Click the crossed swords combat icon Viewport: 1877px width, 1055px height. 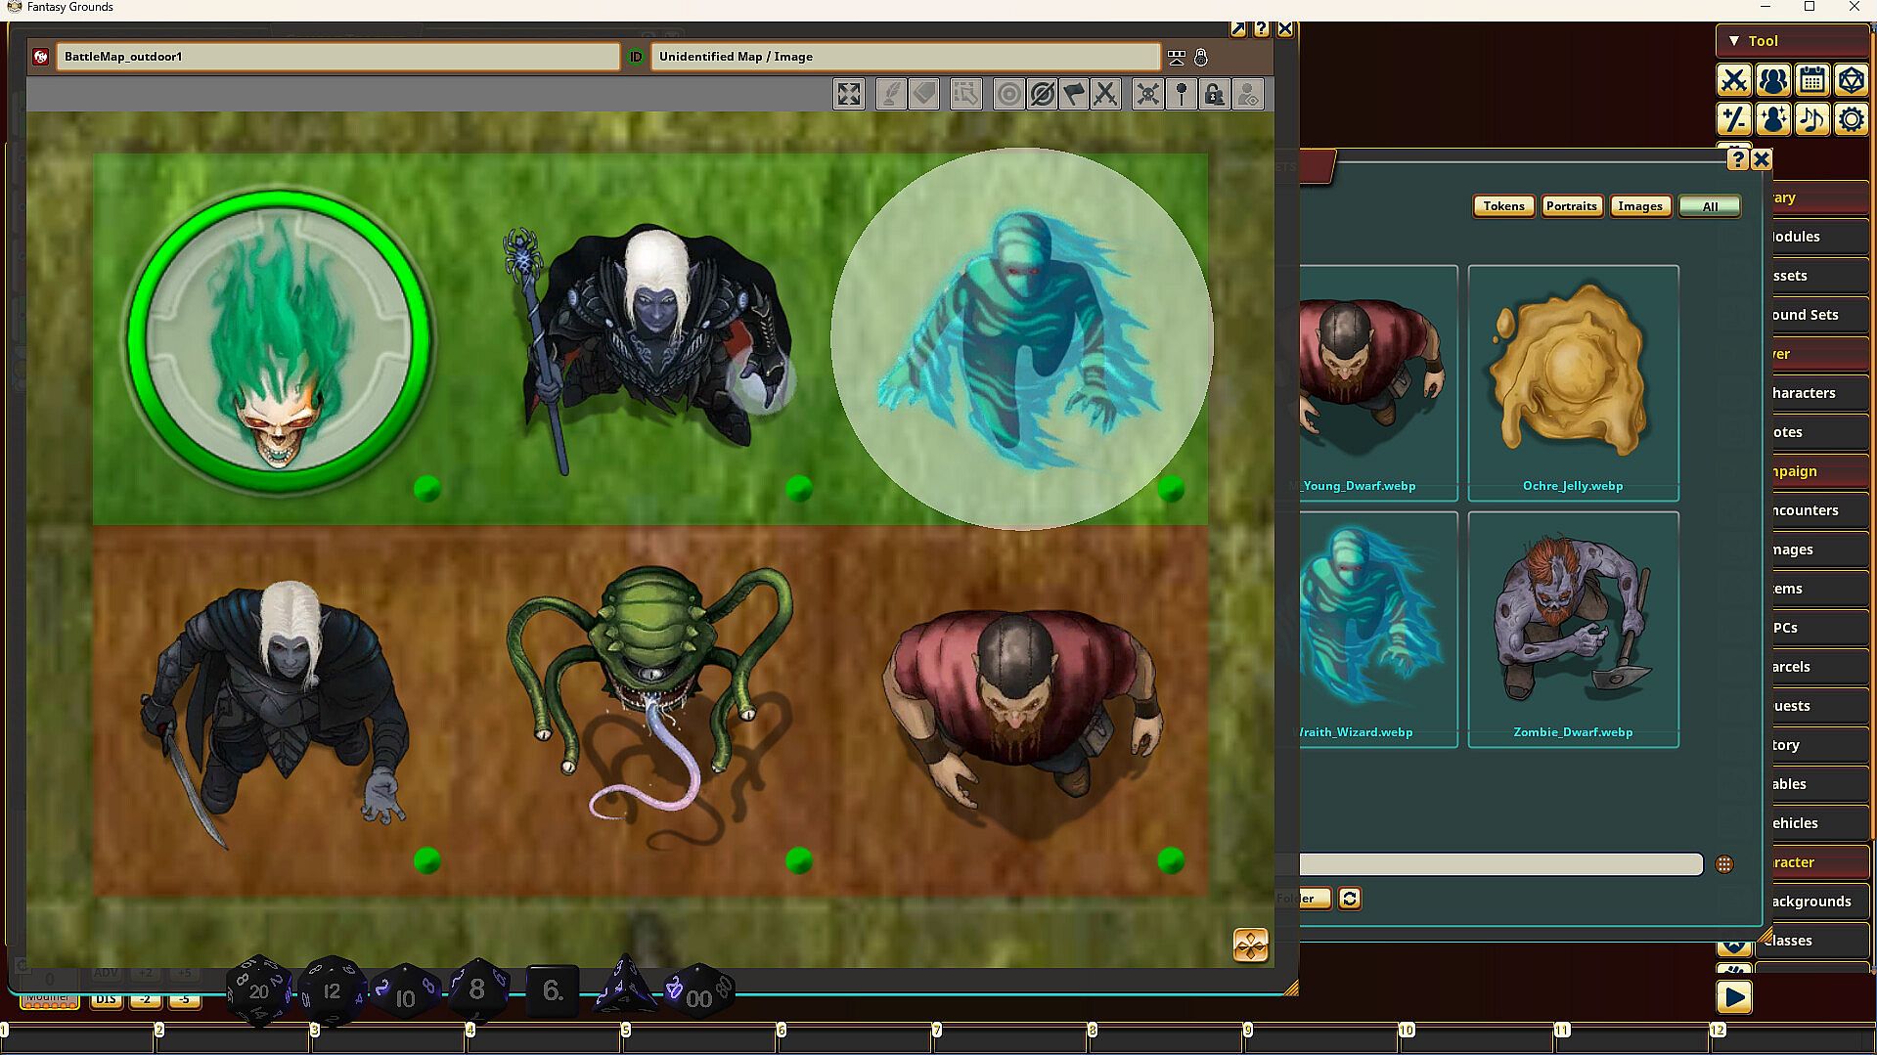[x=1106, y=94]
